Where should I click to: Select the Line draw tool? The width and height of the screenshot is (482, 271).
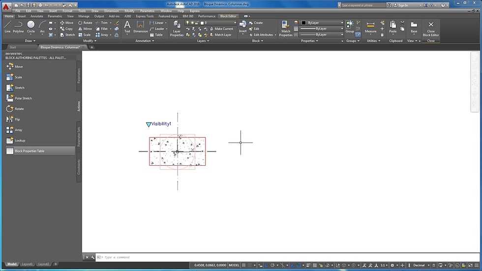click(7, 27)
